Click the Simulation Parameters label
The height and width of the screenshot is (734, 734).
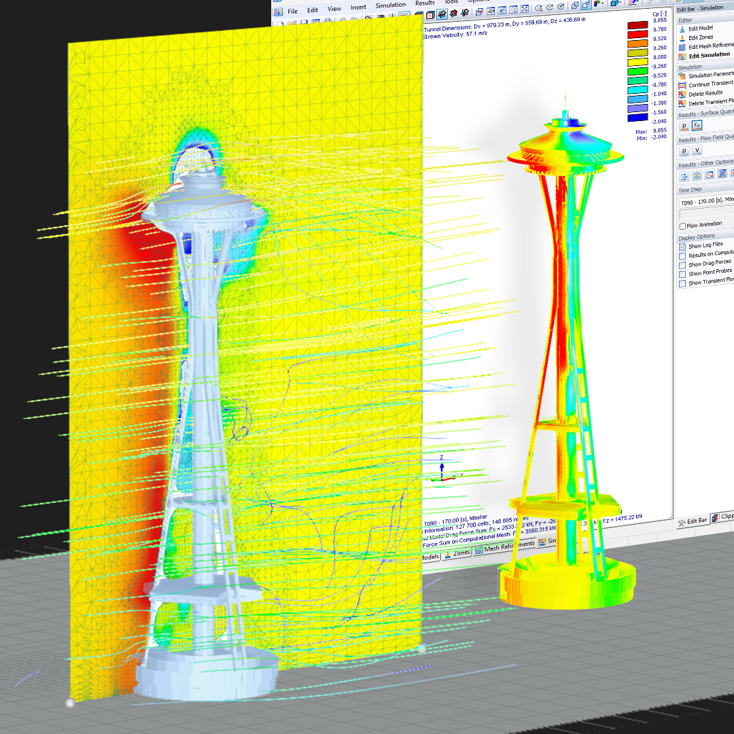(x=711, y=75)
